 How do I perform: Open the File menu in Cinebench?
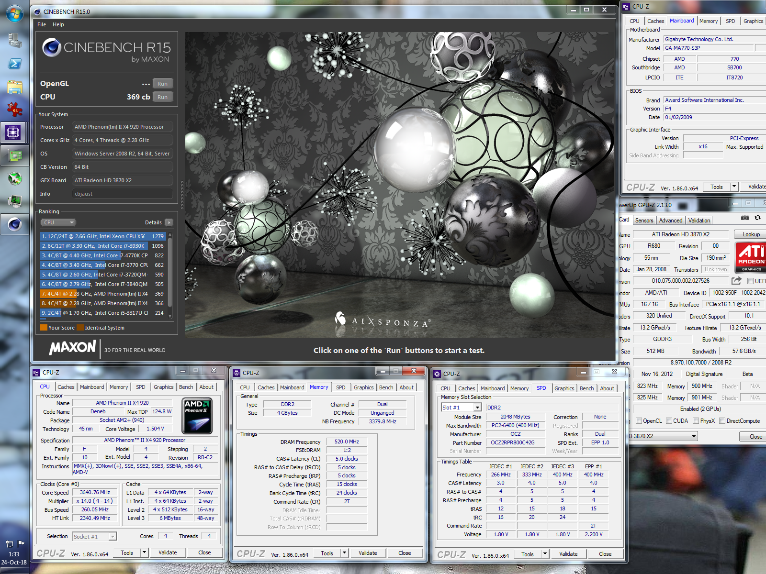pyautogui.click(x=42, y=24)
